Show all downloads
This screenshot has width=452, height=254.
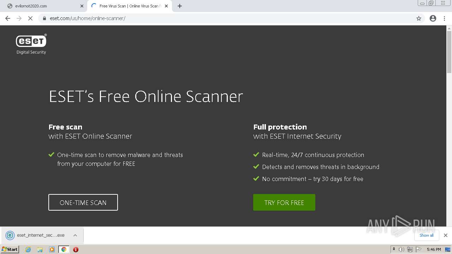coord(426,235)
